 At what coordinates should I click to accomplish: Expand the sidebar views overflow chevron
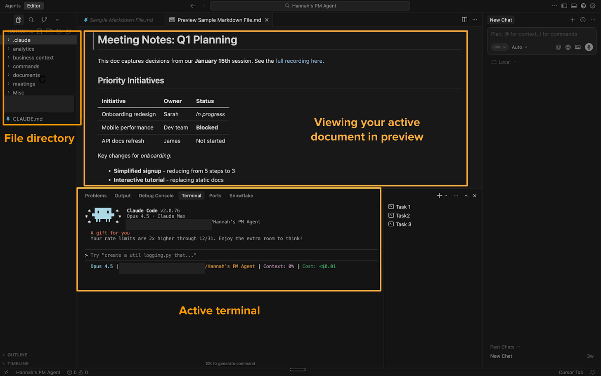tap(57, 20)
